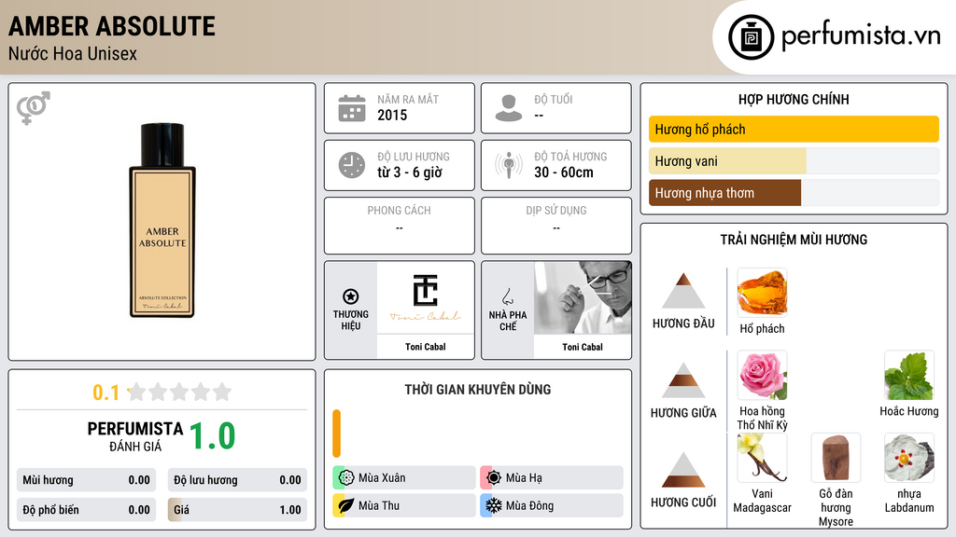Click the Amber Absolute bottle image
The image size is (956, 537).
pos(162,220)
